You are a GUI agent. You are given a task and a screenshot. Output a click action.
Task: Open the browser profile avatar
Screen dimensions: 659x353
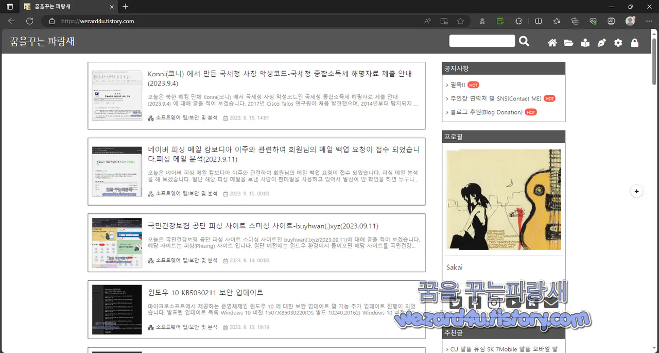(x=630, y=21)
